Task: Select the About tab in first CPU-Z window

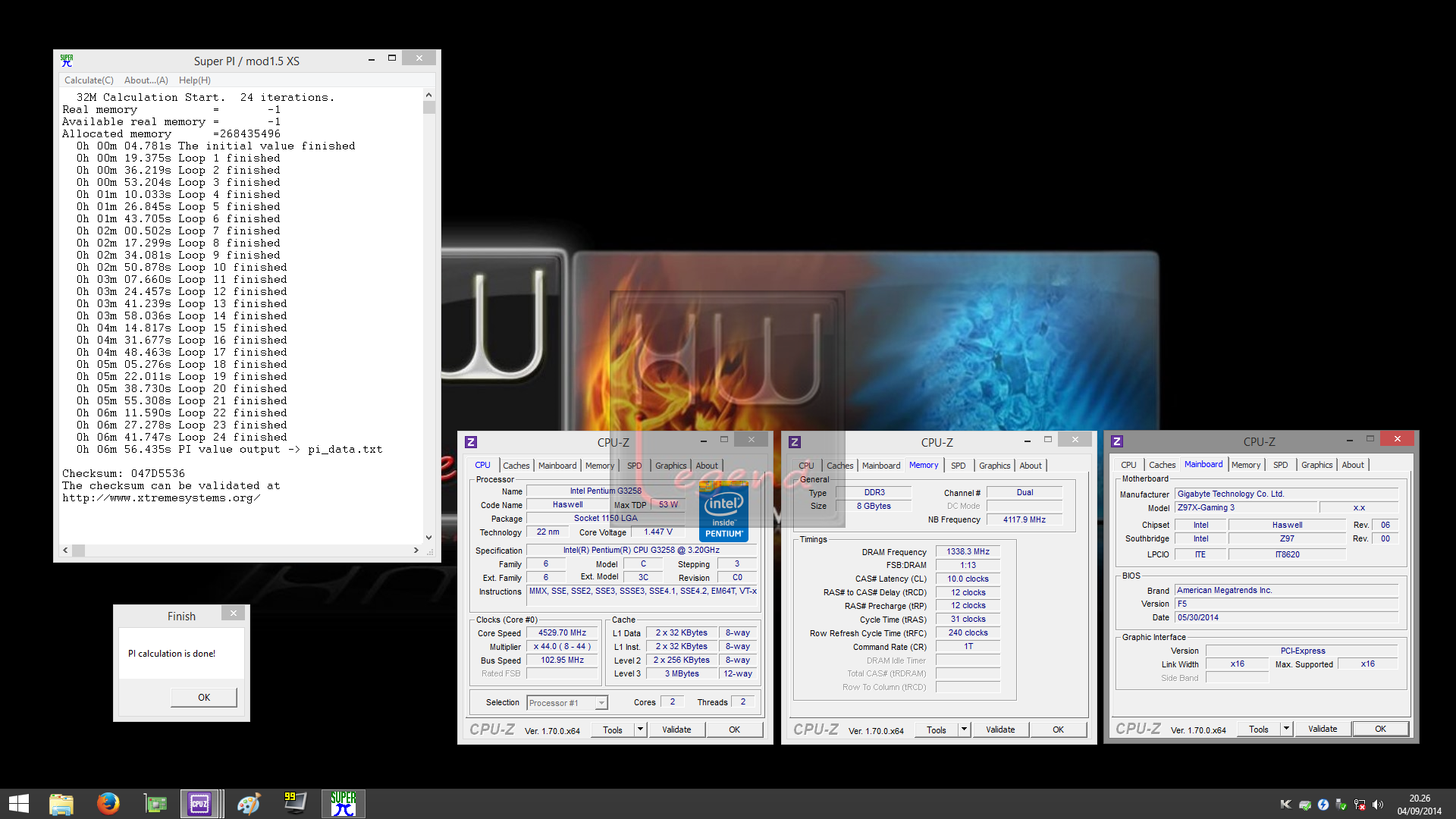Action: (x=707, y=466)
